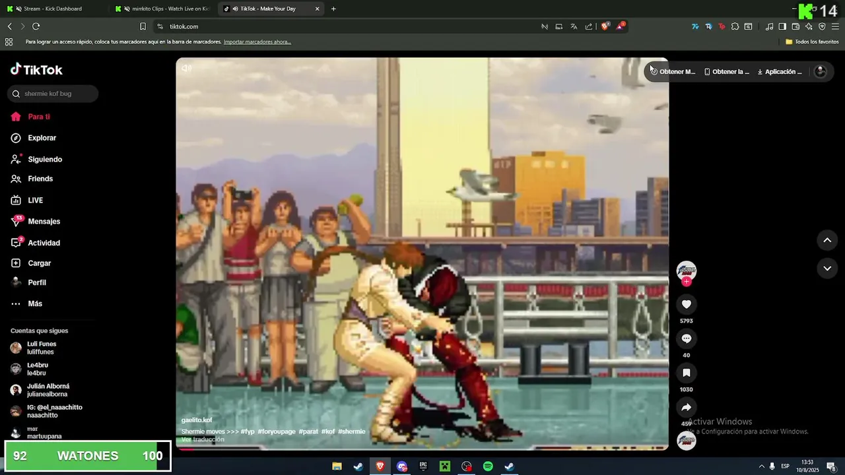Click the bookmark this page icon
Viewport: 845px width, 475px height.
click(x=143, y=26)
